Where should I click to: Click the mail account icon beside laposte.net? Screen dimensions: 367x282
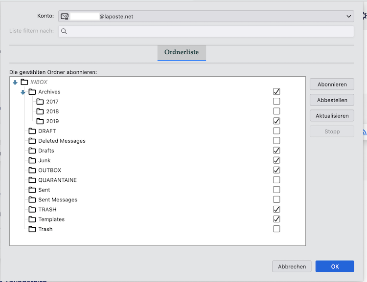pos(65,16)
